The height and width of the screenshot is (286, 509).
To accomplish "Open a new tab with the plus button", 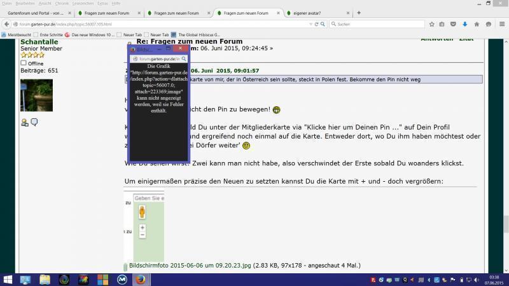I will pyautogui.click(x=359, y=13).
